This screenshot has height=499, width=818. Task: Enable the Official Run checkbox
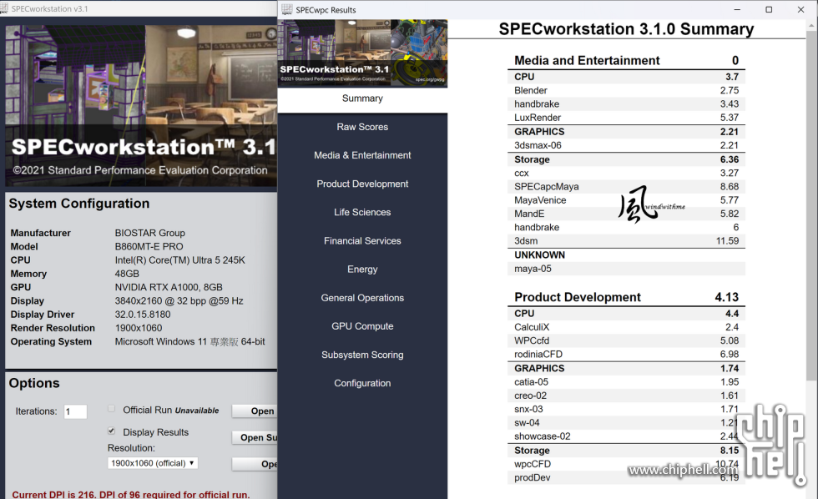[111, 409]
